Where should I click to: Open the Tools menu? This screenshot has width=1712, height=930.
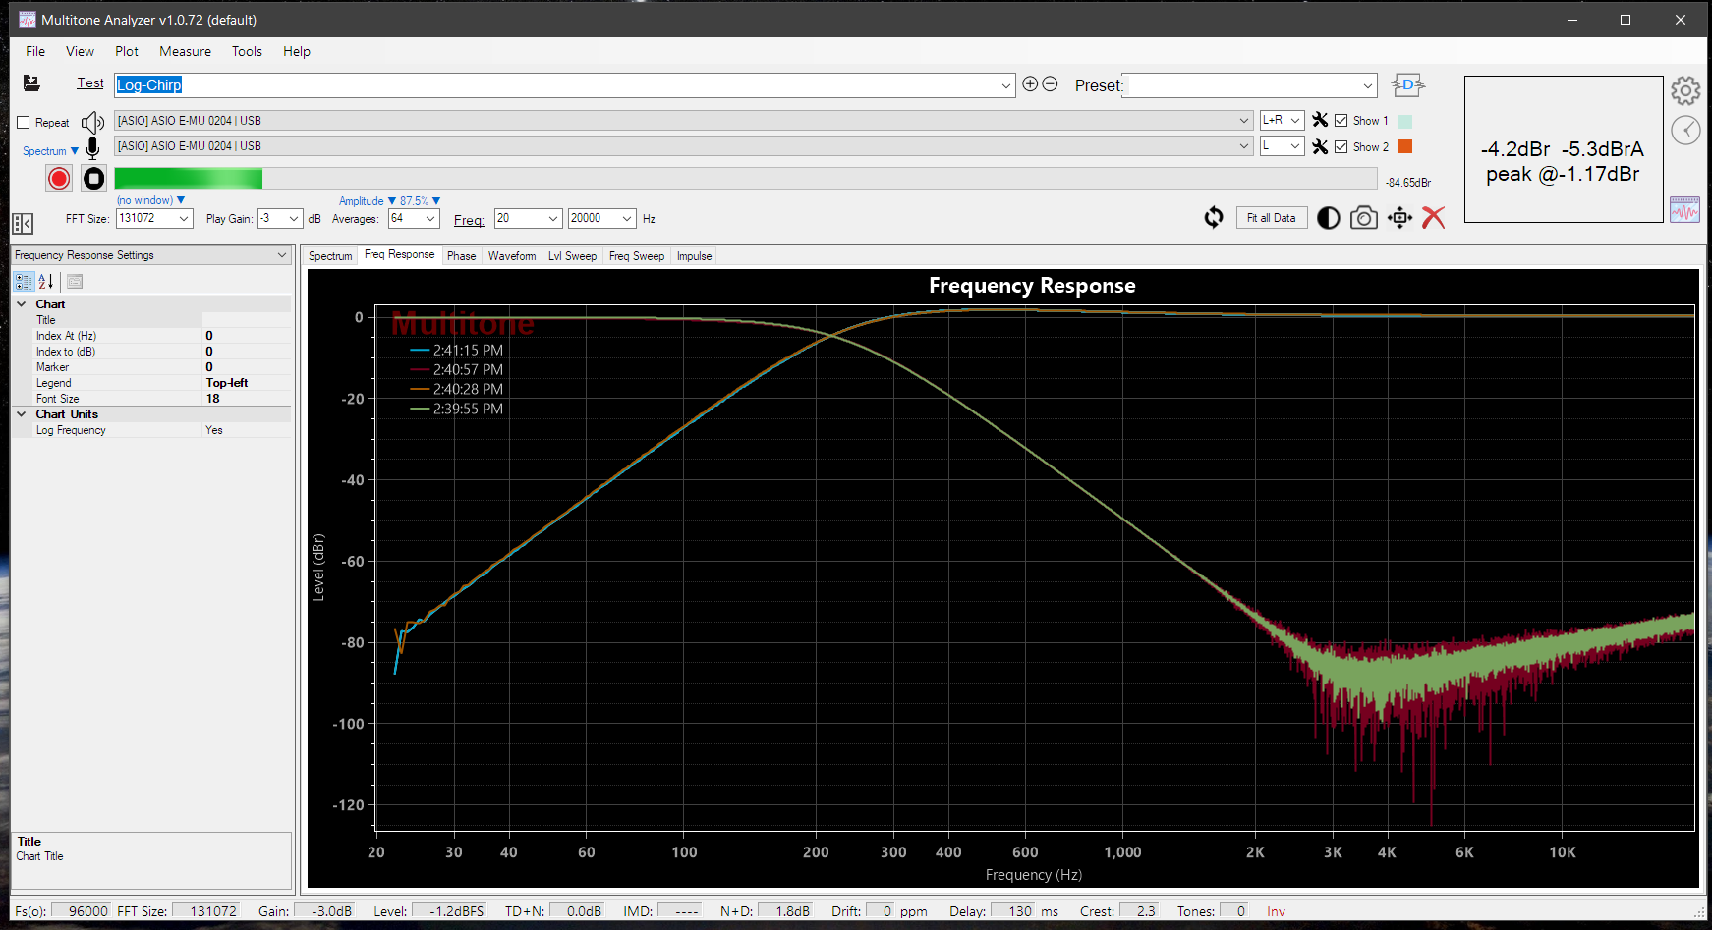tap(247, 51)
